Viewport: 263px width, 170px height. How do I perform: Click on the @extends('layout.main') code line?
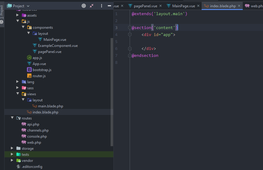pyautogui.click(x=159, y=14)
